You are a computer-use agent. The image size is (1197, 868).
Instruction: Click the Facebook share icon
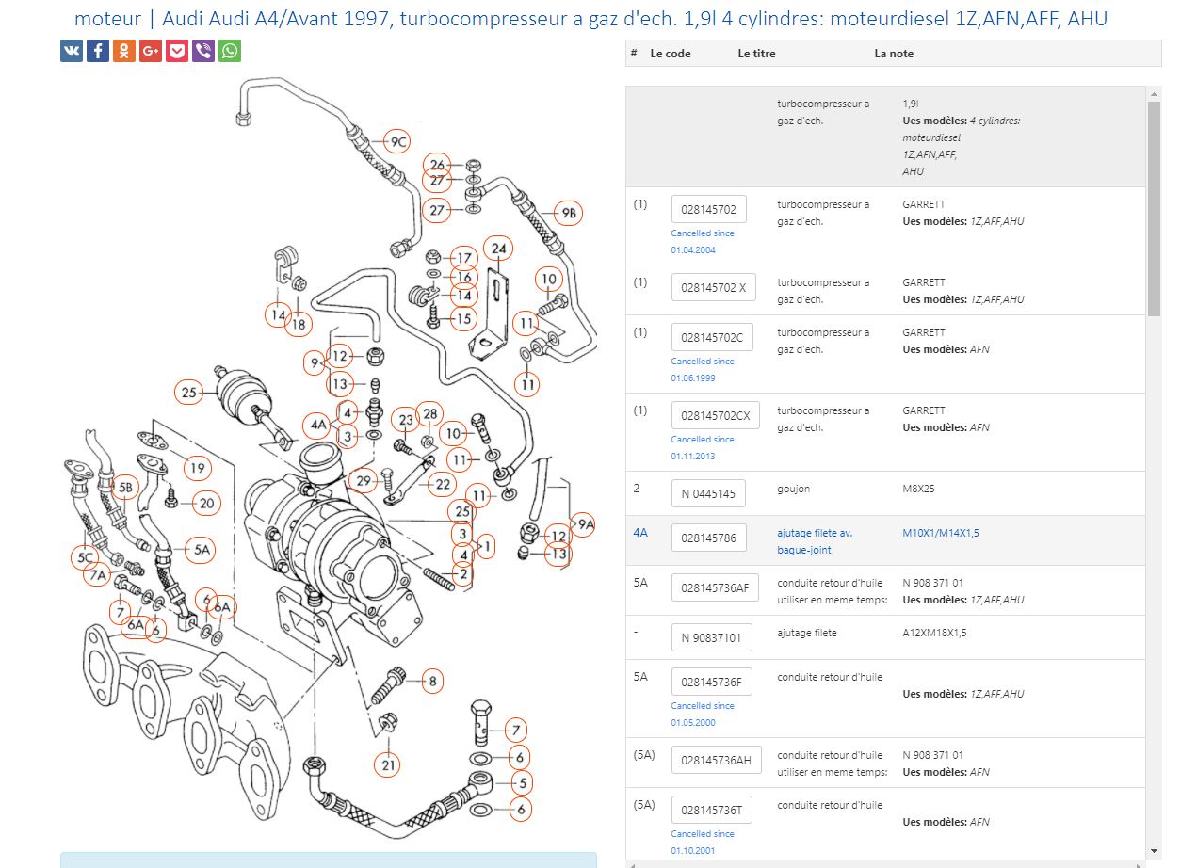pos(98,51)
